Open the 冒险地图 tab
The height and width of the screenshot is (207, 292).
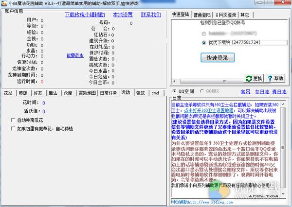(87, 93)
